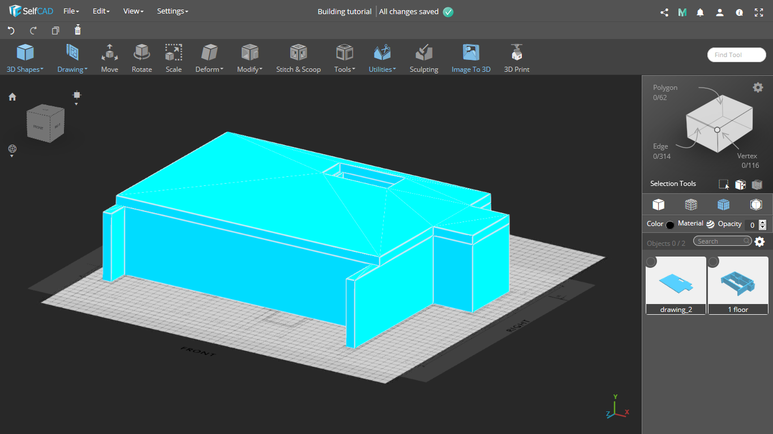This screenshot has width=773, height=434.
Task: Click the Find Tool search box
Action: pos(736,55)
